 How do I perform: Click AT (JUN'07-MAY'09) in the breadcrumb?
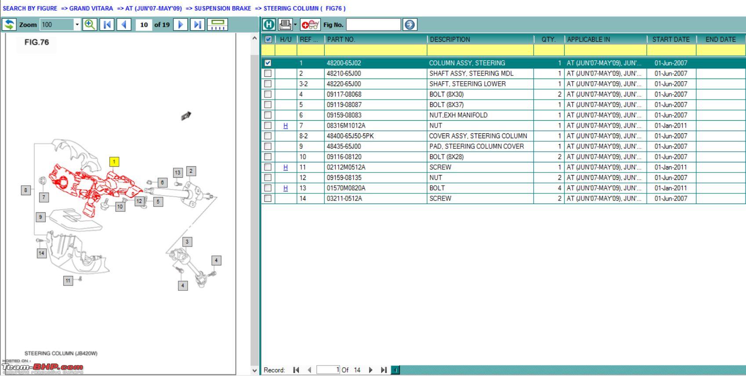coord(154,8)
